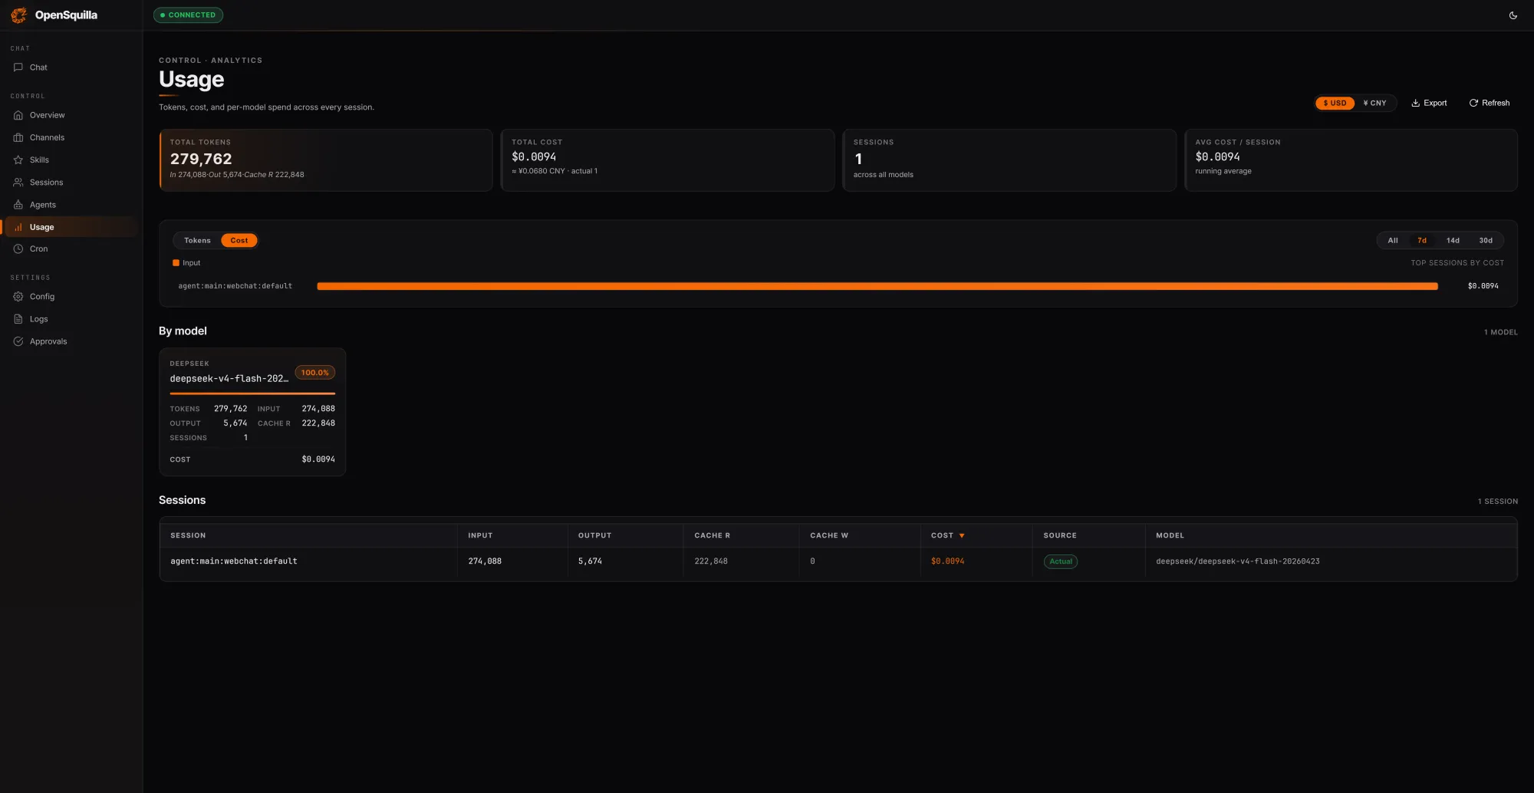Switch currency to USD
1534x793 pixels.
click(x=1335, y=103)
